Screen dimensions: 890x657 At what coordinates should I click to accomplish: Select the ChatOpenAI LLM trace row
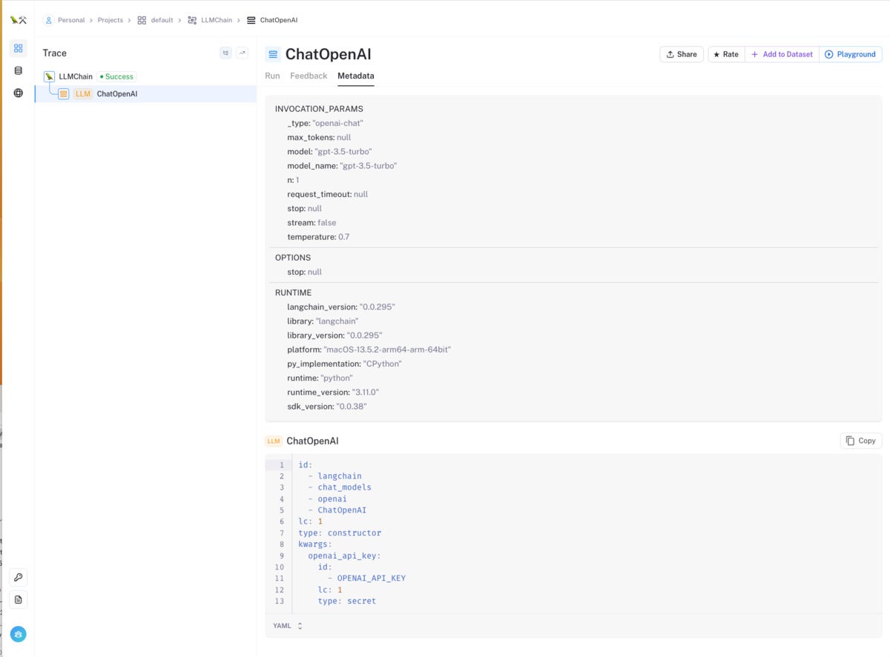tap(145, 94)
